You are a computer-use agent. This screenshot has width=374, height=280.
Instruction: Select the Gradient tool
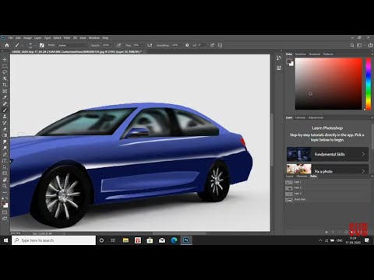pos(5,135)
